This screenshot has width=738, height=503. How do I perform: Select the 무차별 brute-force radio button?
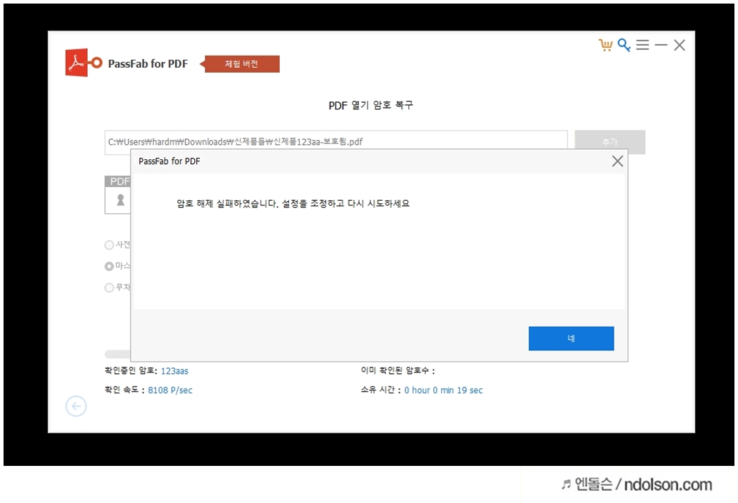pos(109,288)
